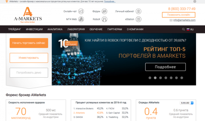Image resolution: width=205 pixels, height=121 pixels.
Task: Click the info@amarkets.com email link
Action: 184,20
